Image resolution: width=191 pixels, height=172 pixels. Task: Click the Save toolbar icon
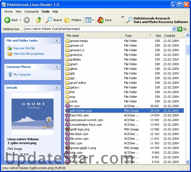click(x=101, y=20)
